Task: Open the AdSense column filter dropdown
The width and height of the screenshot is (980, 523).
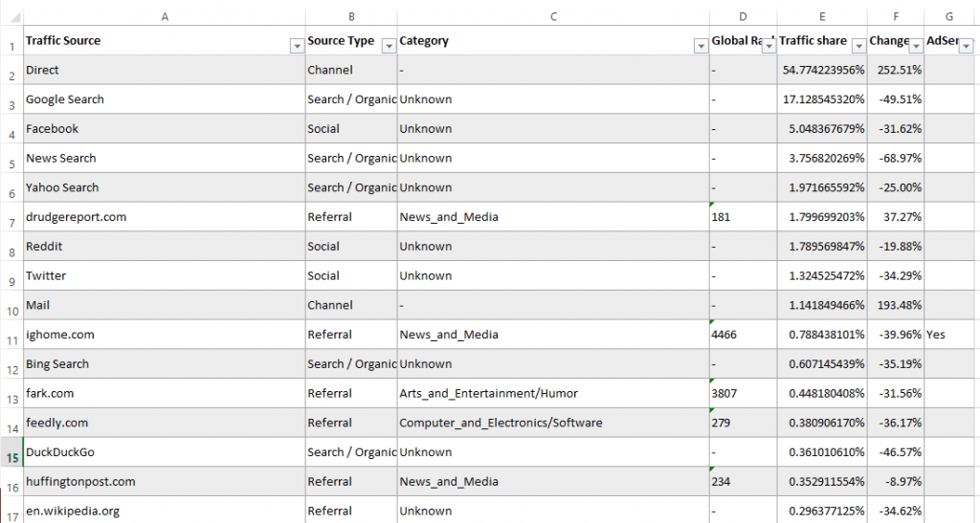Action: tap(967, 46)
